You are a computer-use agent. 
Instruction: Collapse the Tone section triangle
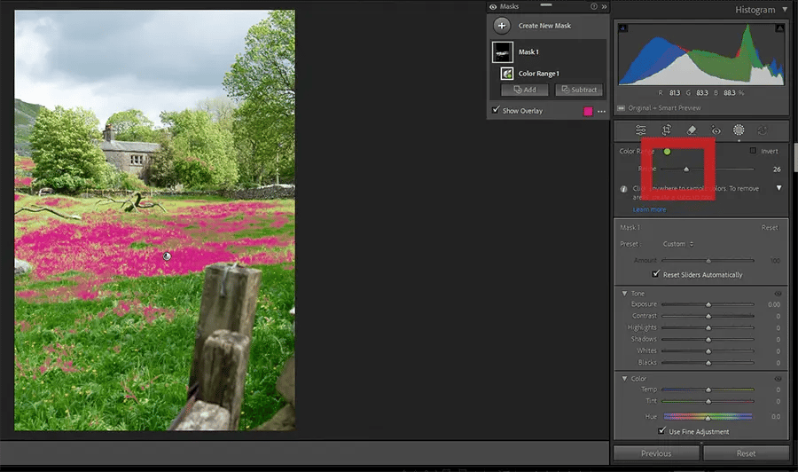[x=624, y=294]
